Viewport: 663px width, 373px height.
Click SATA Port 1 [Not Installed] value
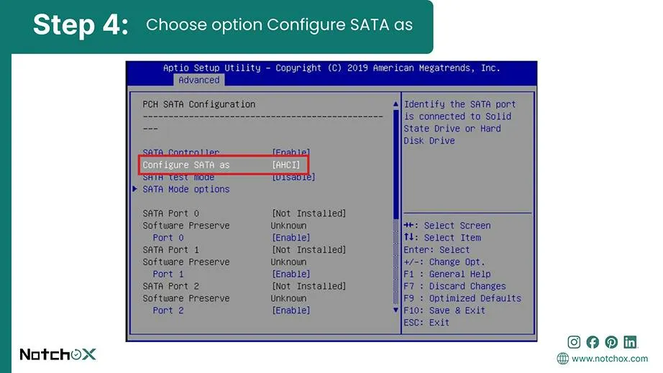pos(308,249)
